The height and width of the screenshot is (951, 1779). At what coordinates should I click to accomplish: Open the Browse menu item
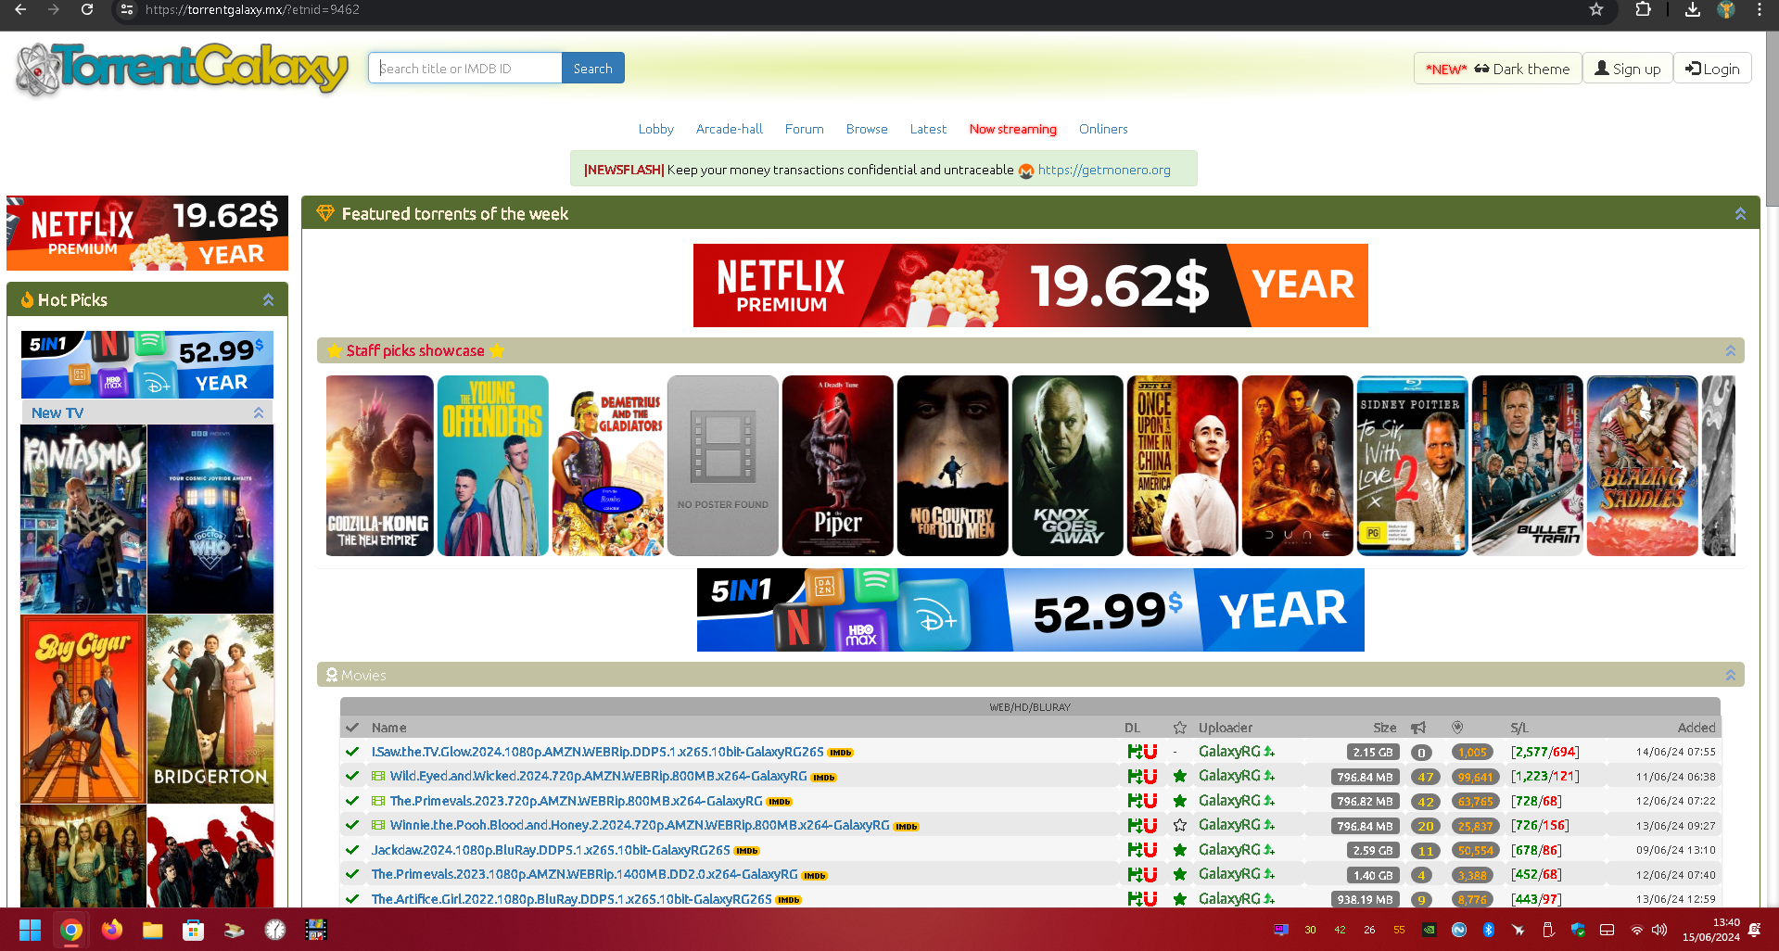(866, 129)
